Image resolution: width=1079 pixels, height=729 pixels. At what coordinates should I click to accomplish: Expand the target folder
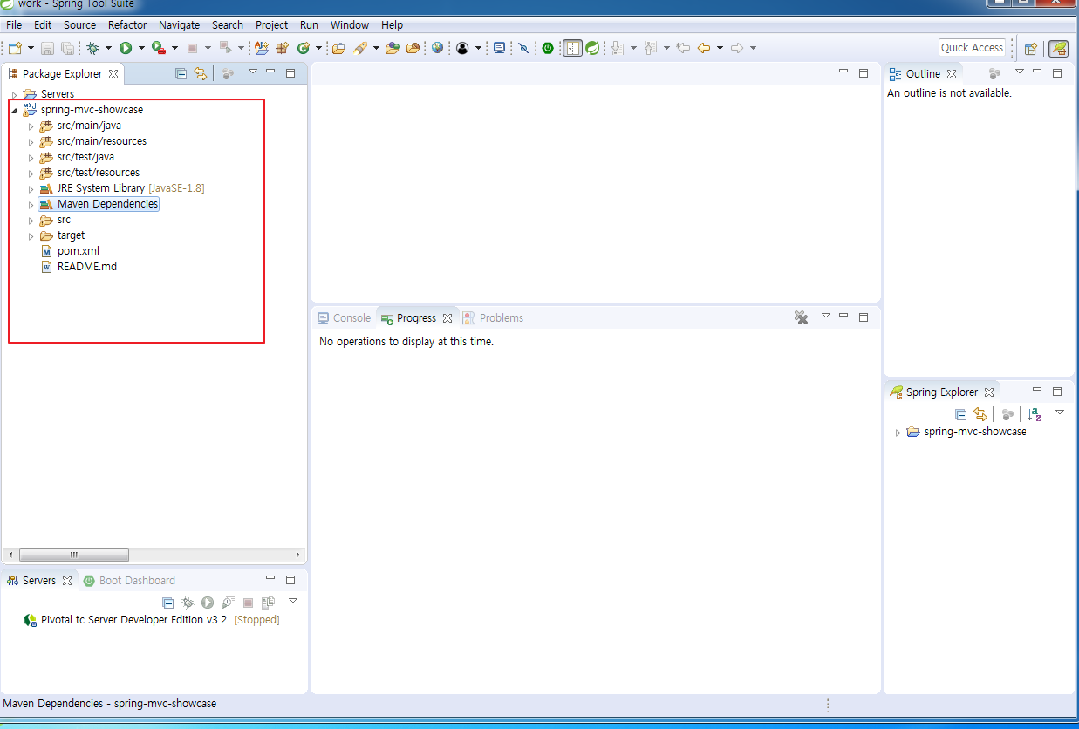[31, 236]
